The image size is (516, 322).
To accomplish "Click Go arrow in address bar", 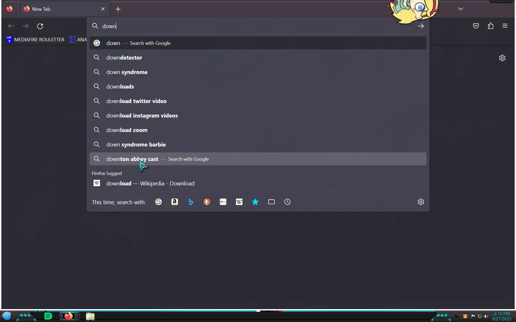I will pos(421,26).
